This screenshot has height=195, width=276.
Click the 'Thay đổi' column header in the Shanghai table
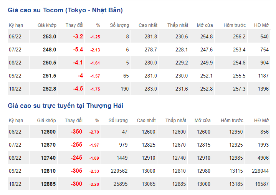pos(73,121)
